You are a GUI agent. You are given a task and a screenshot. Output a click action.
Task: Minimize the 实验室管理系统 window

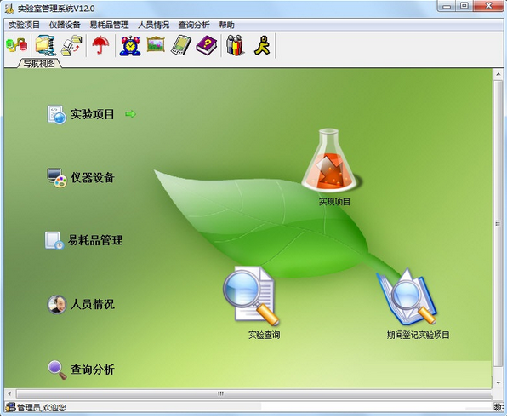click(x=447, y=6)
